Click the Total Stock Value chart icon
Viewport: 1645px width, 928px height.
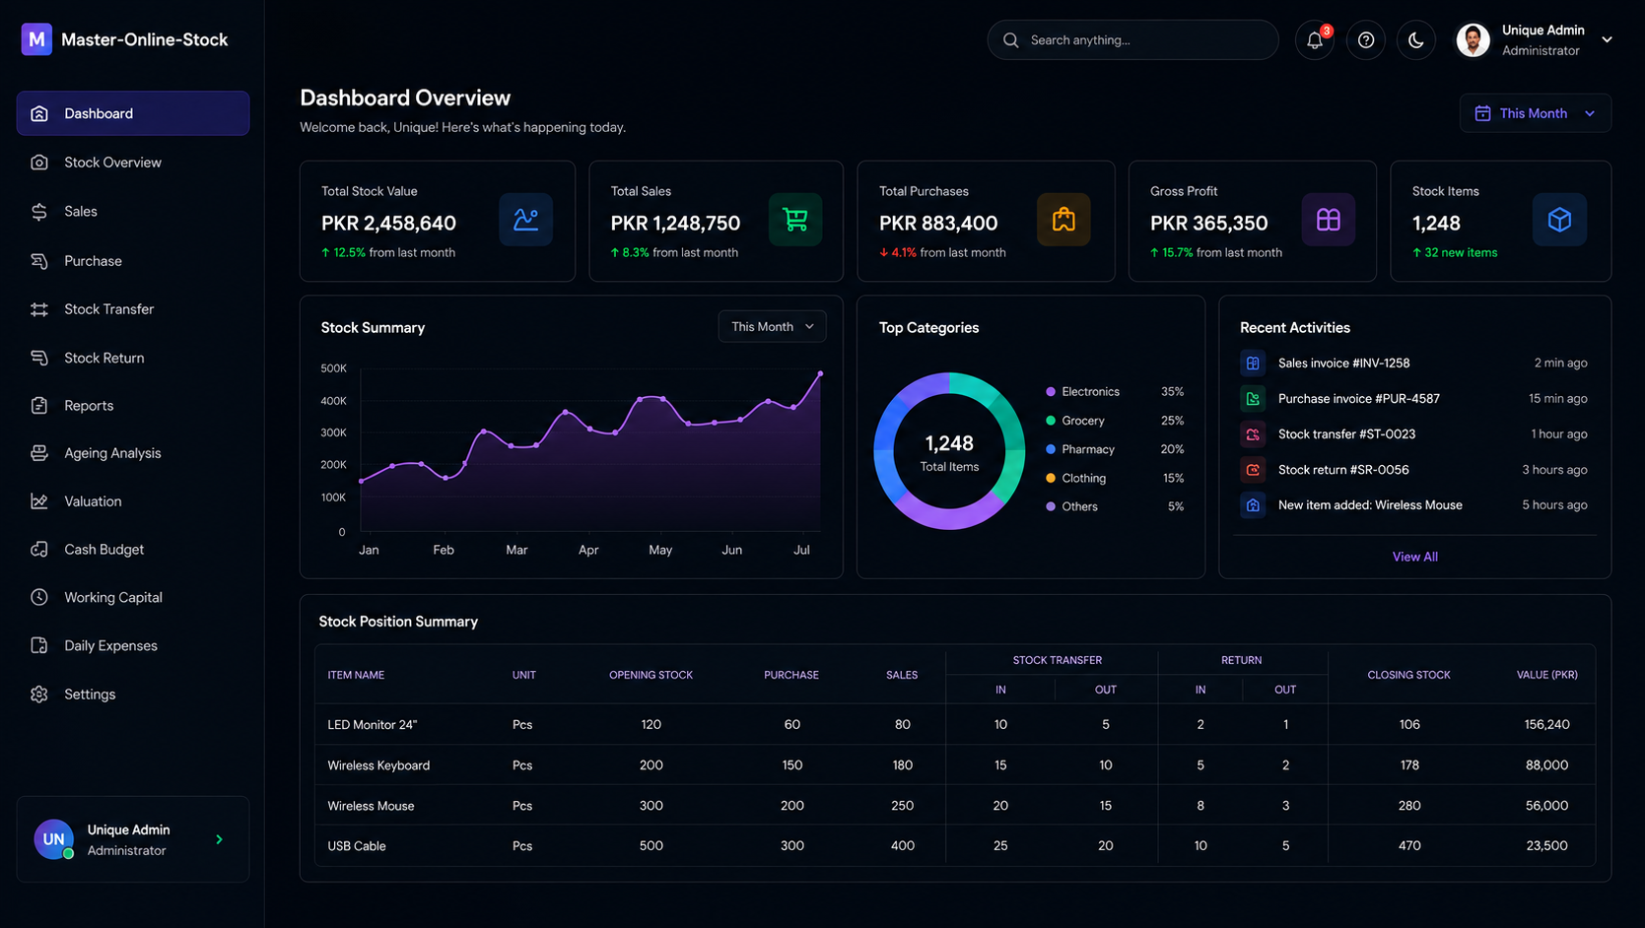pyautogui.click(x=525, y=219)
